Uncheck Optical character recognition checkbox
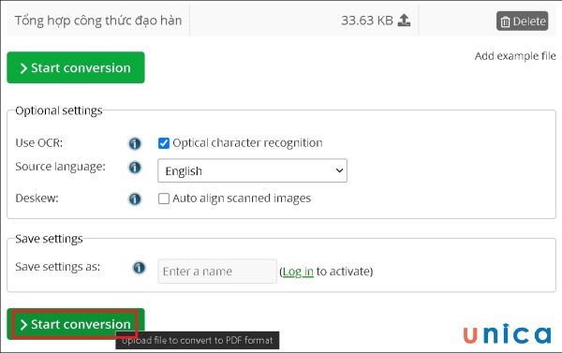Viewport: 562px width, 353px height. (164, 143)
